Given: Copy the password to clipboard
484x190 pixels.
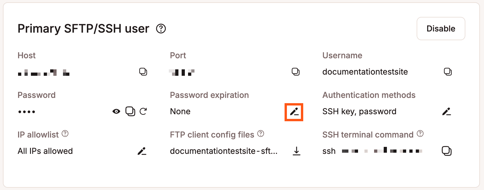Looking at the screenshot, I should click(x=130, y=111).
